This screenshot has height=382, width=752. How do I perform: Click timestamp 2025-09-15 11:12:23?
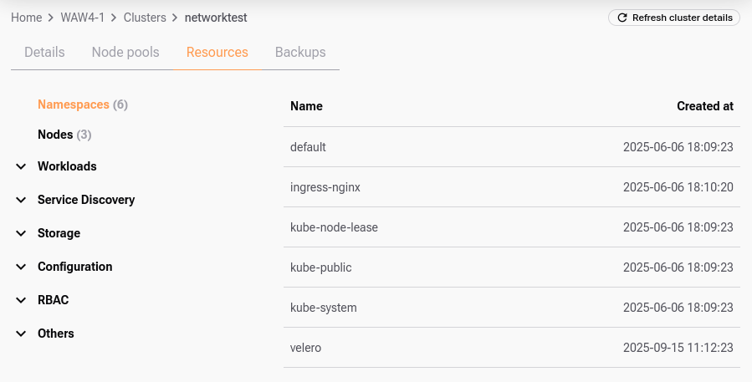[678, 348]
